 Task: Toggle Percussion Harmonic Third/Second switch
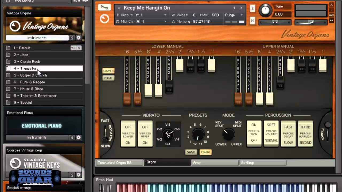[305, 133]
